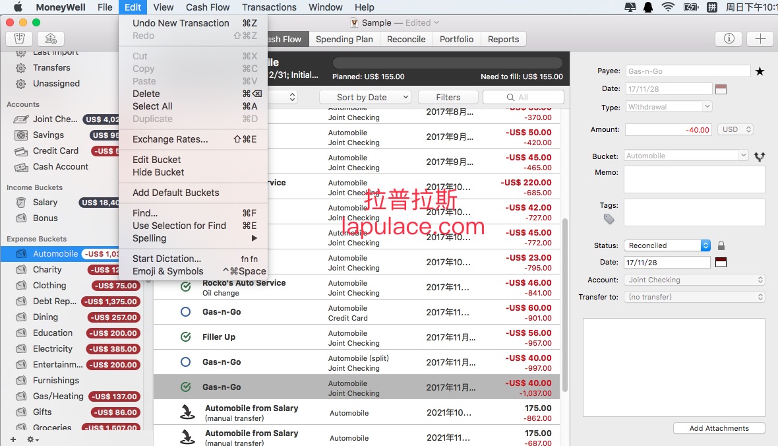Click the tag icon under Tags
The height and width of the screenshot is (446, 778).
point(609,219)
